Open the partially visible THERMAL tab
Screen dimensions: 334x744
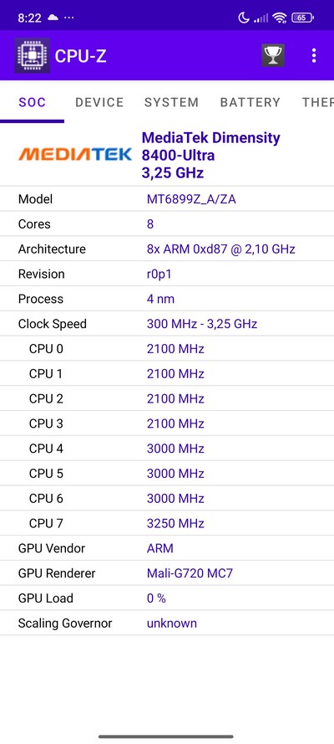tap(317, 102)
